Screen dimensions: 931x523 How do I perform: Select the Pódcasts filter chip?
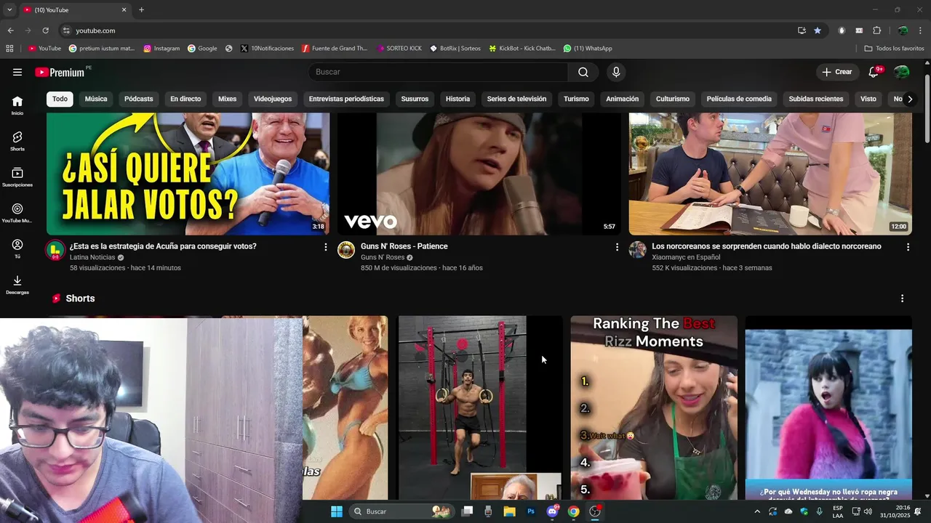pyautogui.click(x=138, y=99)
